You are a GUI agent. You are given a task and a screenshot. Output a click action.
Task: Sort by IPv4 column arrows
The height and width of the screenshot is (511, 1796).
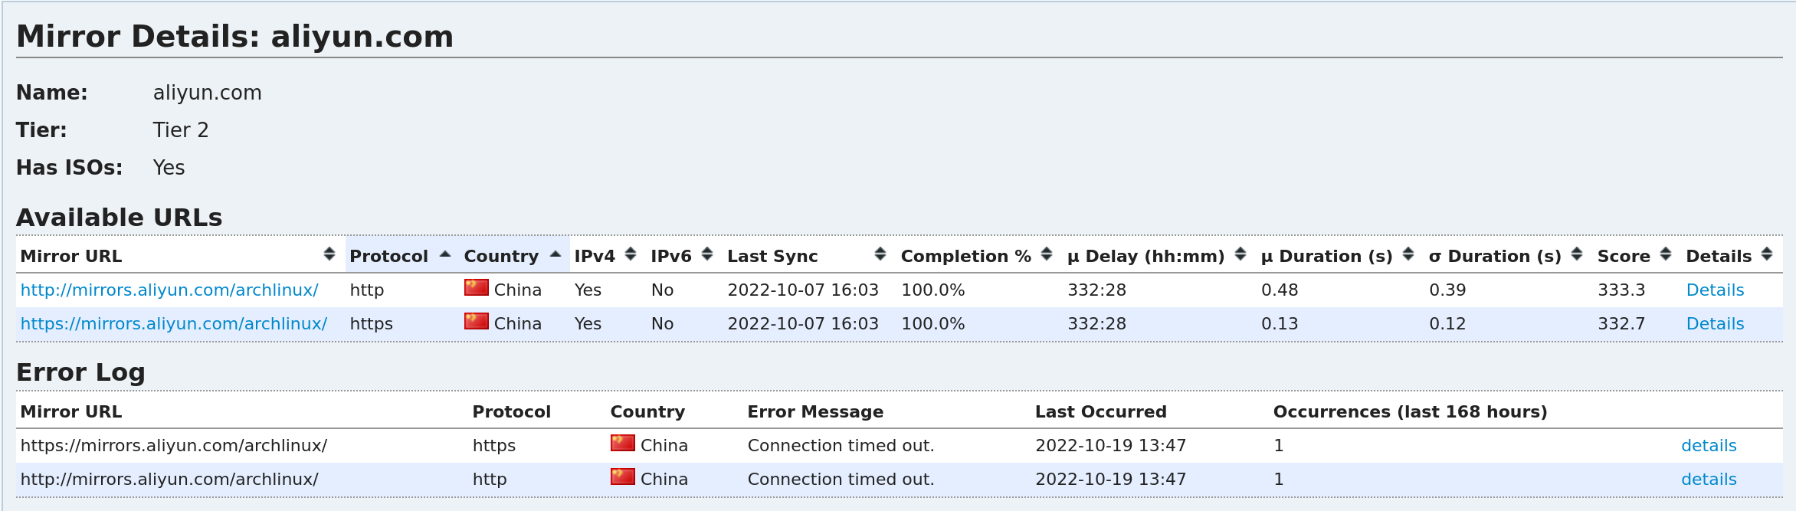coord(631,254)
